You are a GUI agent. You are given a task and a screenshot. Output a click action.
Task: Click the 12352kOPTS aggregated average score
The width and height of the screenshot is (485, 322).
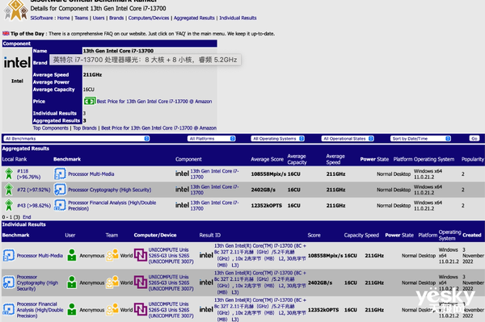(x=266, y=205)
